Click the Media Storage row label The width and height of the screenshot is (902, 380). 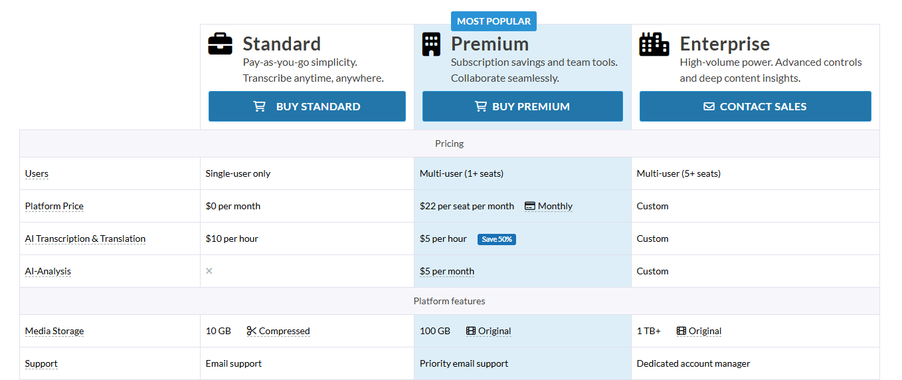[x=54, y=331]
